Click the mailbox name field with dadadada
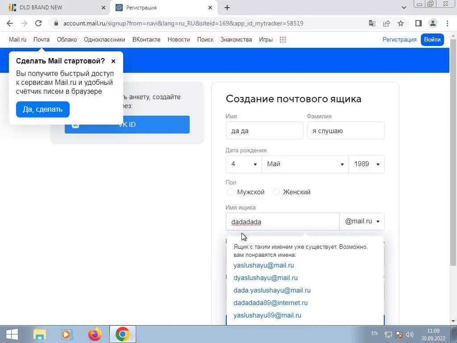 point(283,222)
